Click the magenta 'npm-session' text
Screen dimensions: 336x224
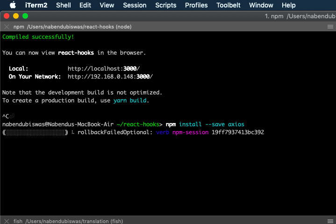click(x=190, y=132)
